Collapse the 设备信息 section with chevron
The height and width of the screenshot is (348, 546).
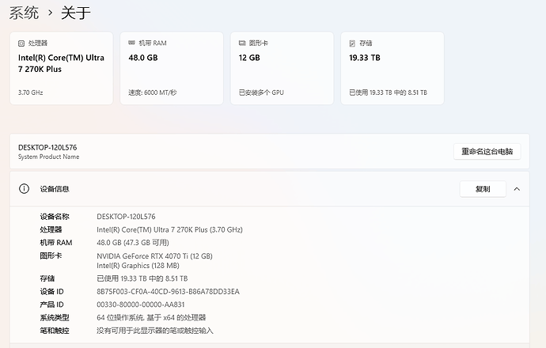[517, 189]
